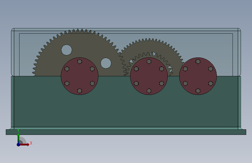Select the top bolt on the right red cover

click(198, 61)
